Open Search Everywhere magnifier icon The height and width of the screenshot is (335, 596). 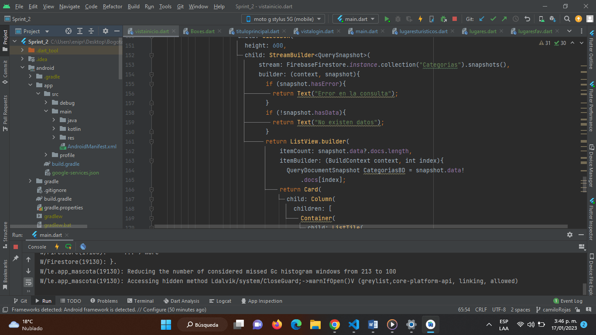click(567, 19)
